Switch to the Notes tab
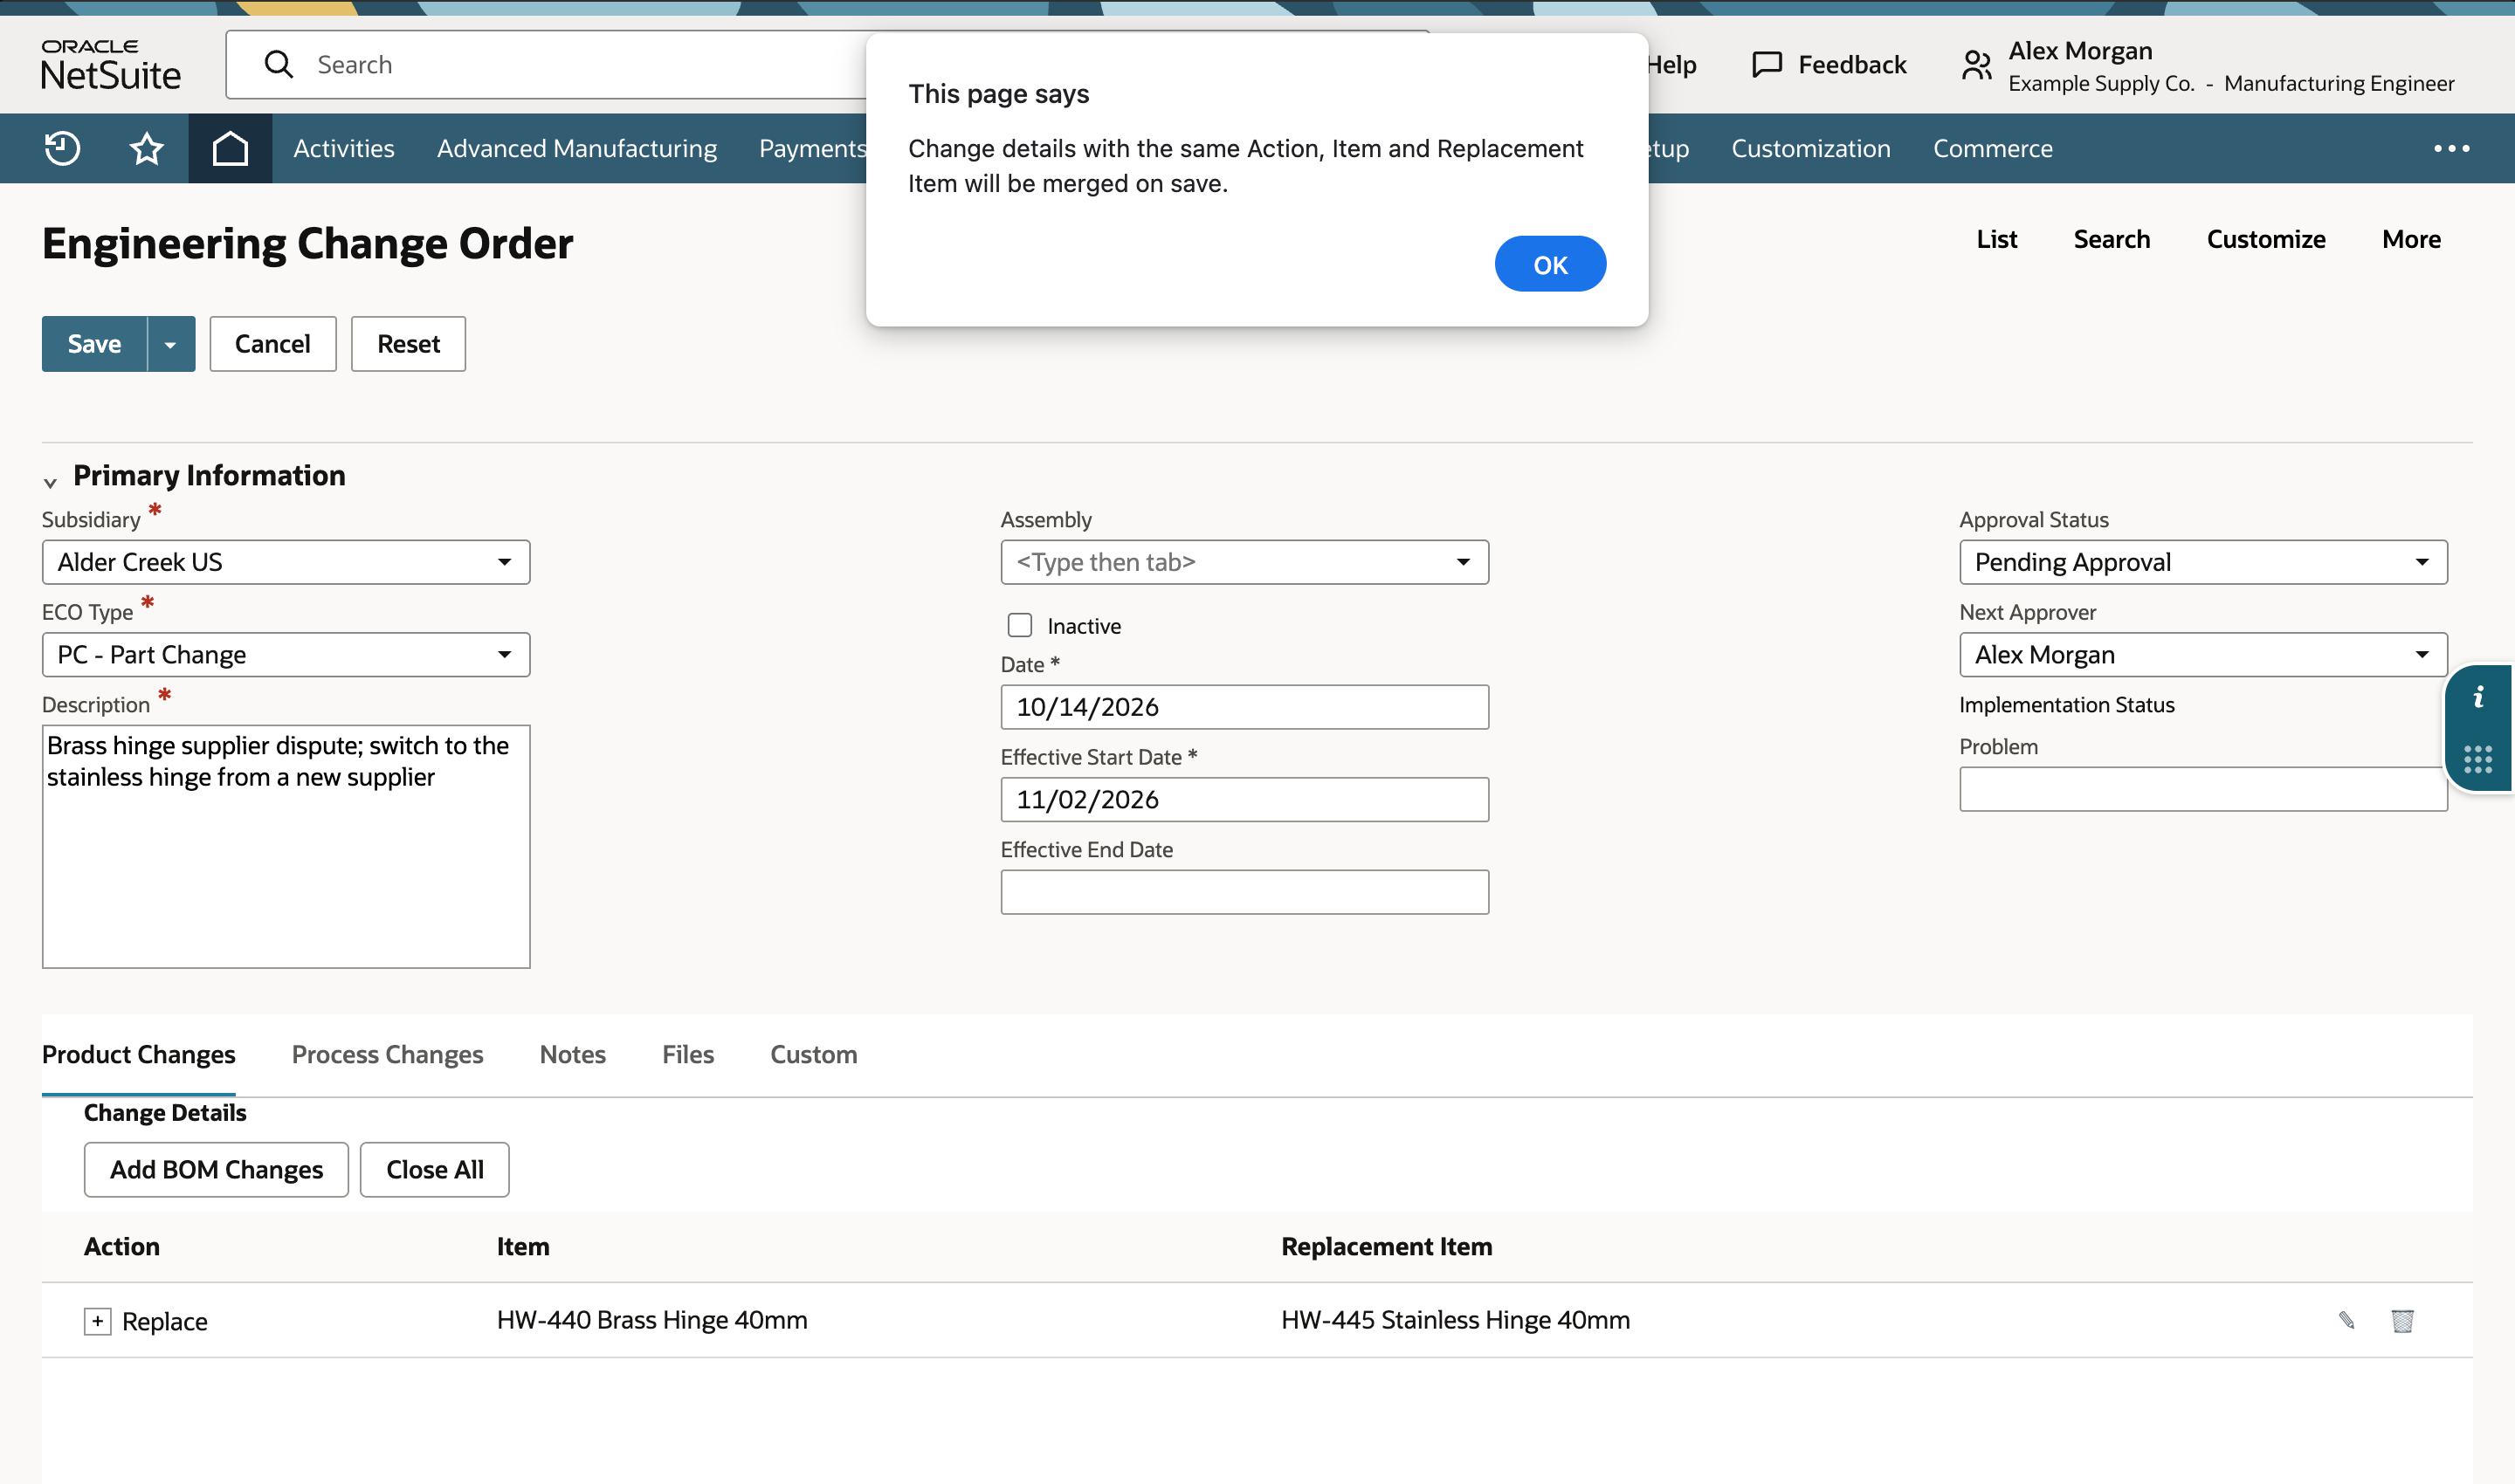2515x1484 pixels. [572, 1054]
